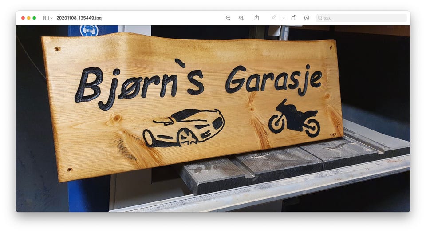Image resolution: width=426 pixels, height=233 pixels.
Task: Show the Markup toolbar
Action: point(307,18)
